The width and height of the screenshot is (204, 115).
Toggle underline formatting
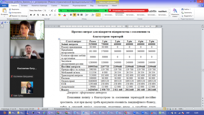38,15
